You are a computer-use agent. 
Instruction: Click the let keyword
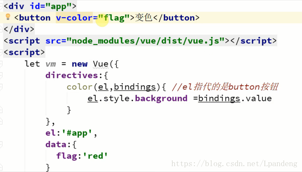[32, 64]
